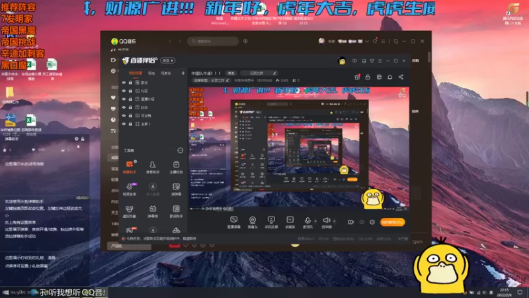
Task: Hide the 直播介绍 layer with eye icon
Action: coord(124,99)
